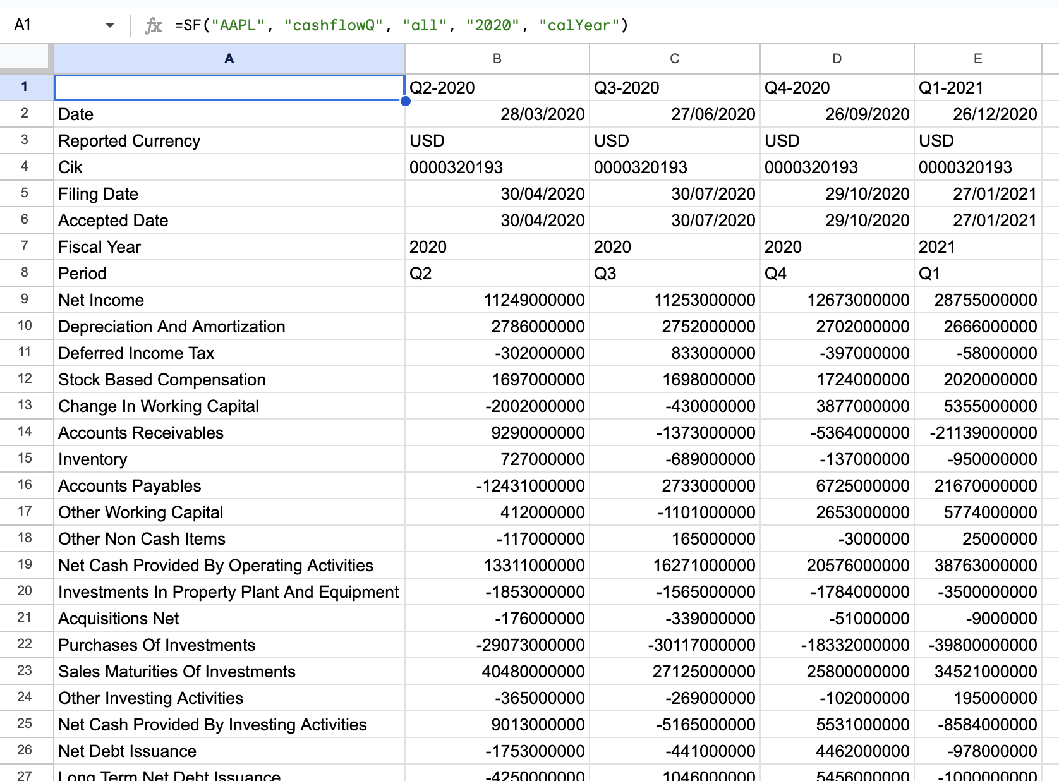Click the Q3-2020 header cell
This screenshot has height=781, width=1059.
pyautogui.click(x=675, y=87)
